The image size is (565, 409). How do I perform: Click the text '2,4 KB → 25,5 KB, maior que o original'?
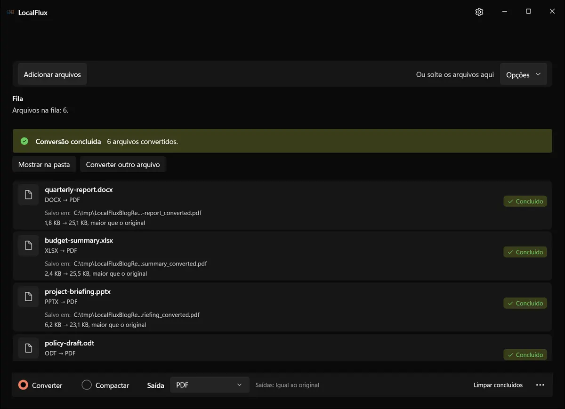click(x=96, y=273)
